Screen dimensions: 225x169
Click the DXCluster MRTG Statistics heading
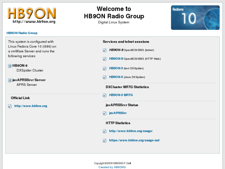[127, 87]
